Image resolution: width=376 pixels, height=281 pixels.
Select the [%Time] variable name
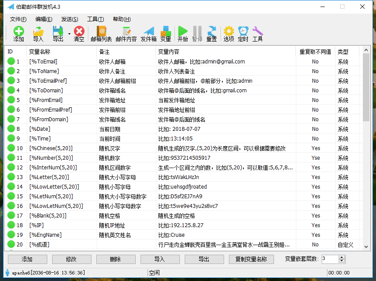[40, 139]
